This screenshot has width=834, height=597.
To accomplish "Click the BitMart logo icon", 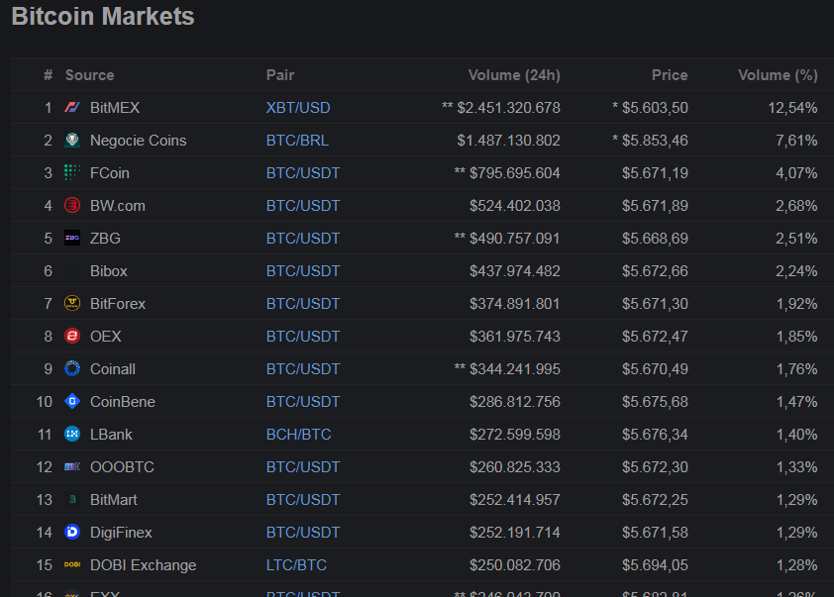I will 72,500.
